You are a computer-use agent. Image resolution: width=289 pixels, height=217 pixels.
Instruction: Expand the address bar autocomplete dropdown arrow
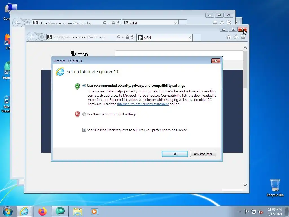coord(123,37)
